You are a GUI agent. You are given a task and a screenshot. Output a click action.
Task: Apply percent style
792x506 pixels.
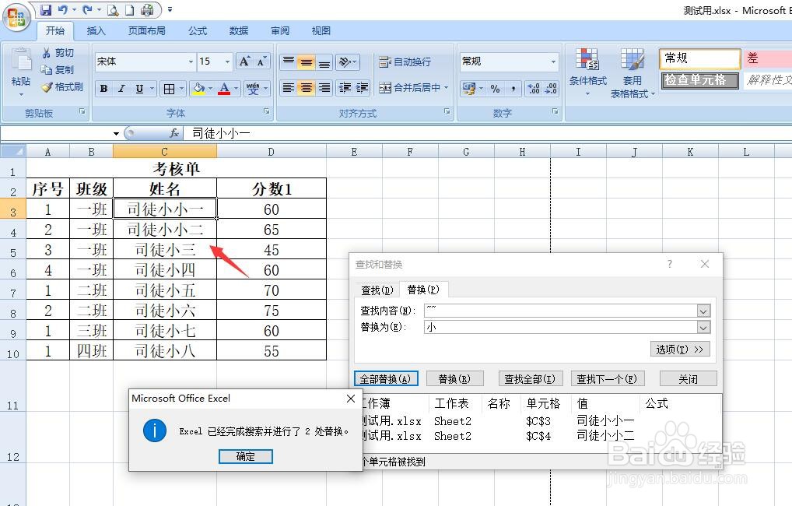[x=495, y=89]
